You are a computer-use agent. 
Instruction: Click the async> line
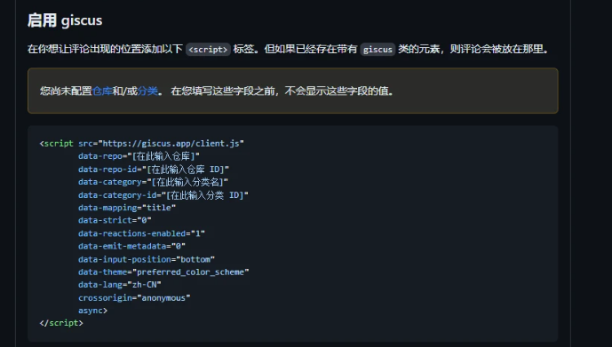point(92,311)
